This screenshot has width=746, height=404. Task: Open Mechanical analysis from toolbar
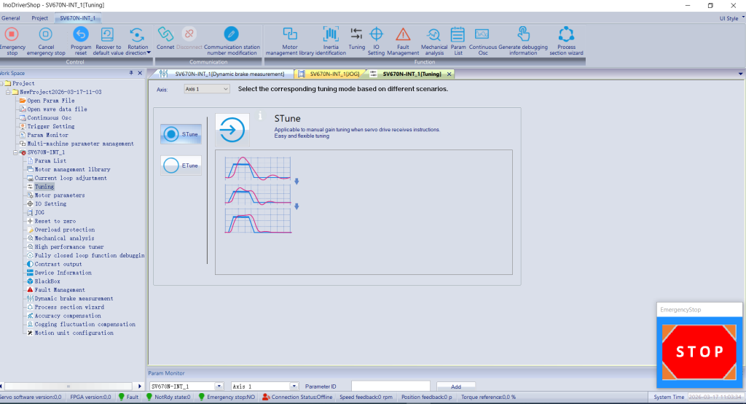click(x=433, y=34)
